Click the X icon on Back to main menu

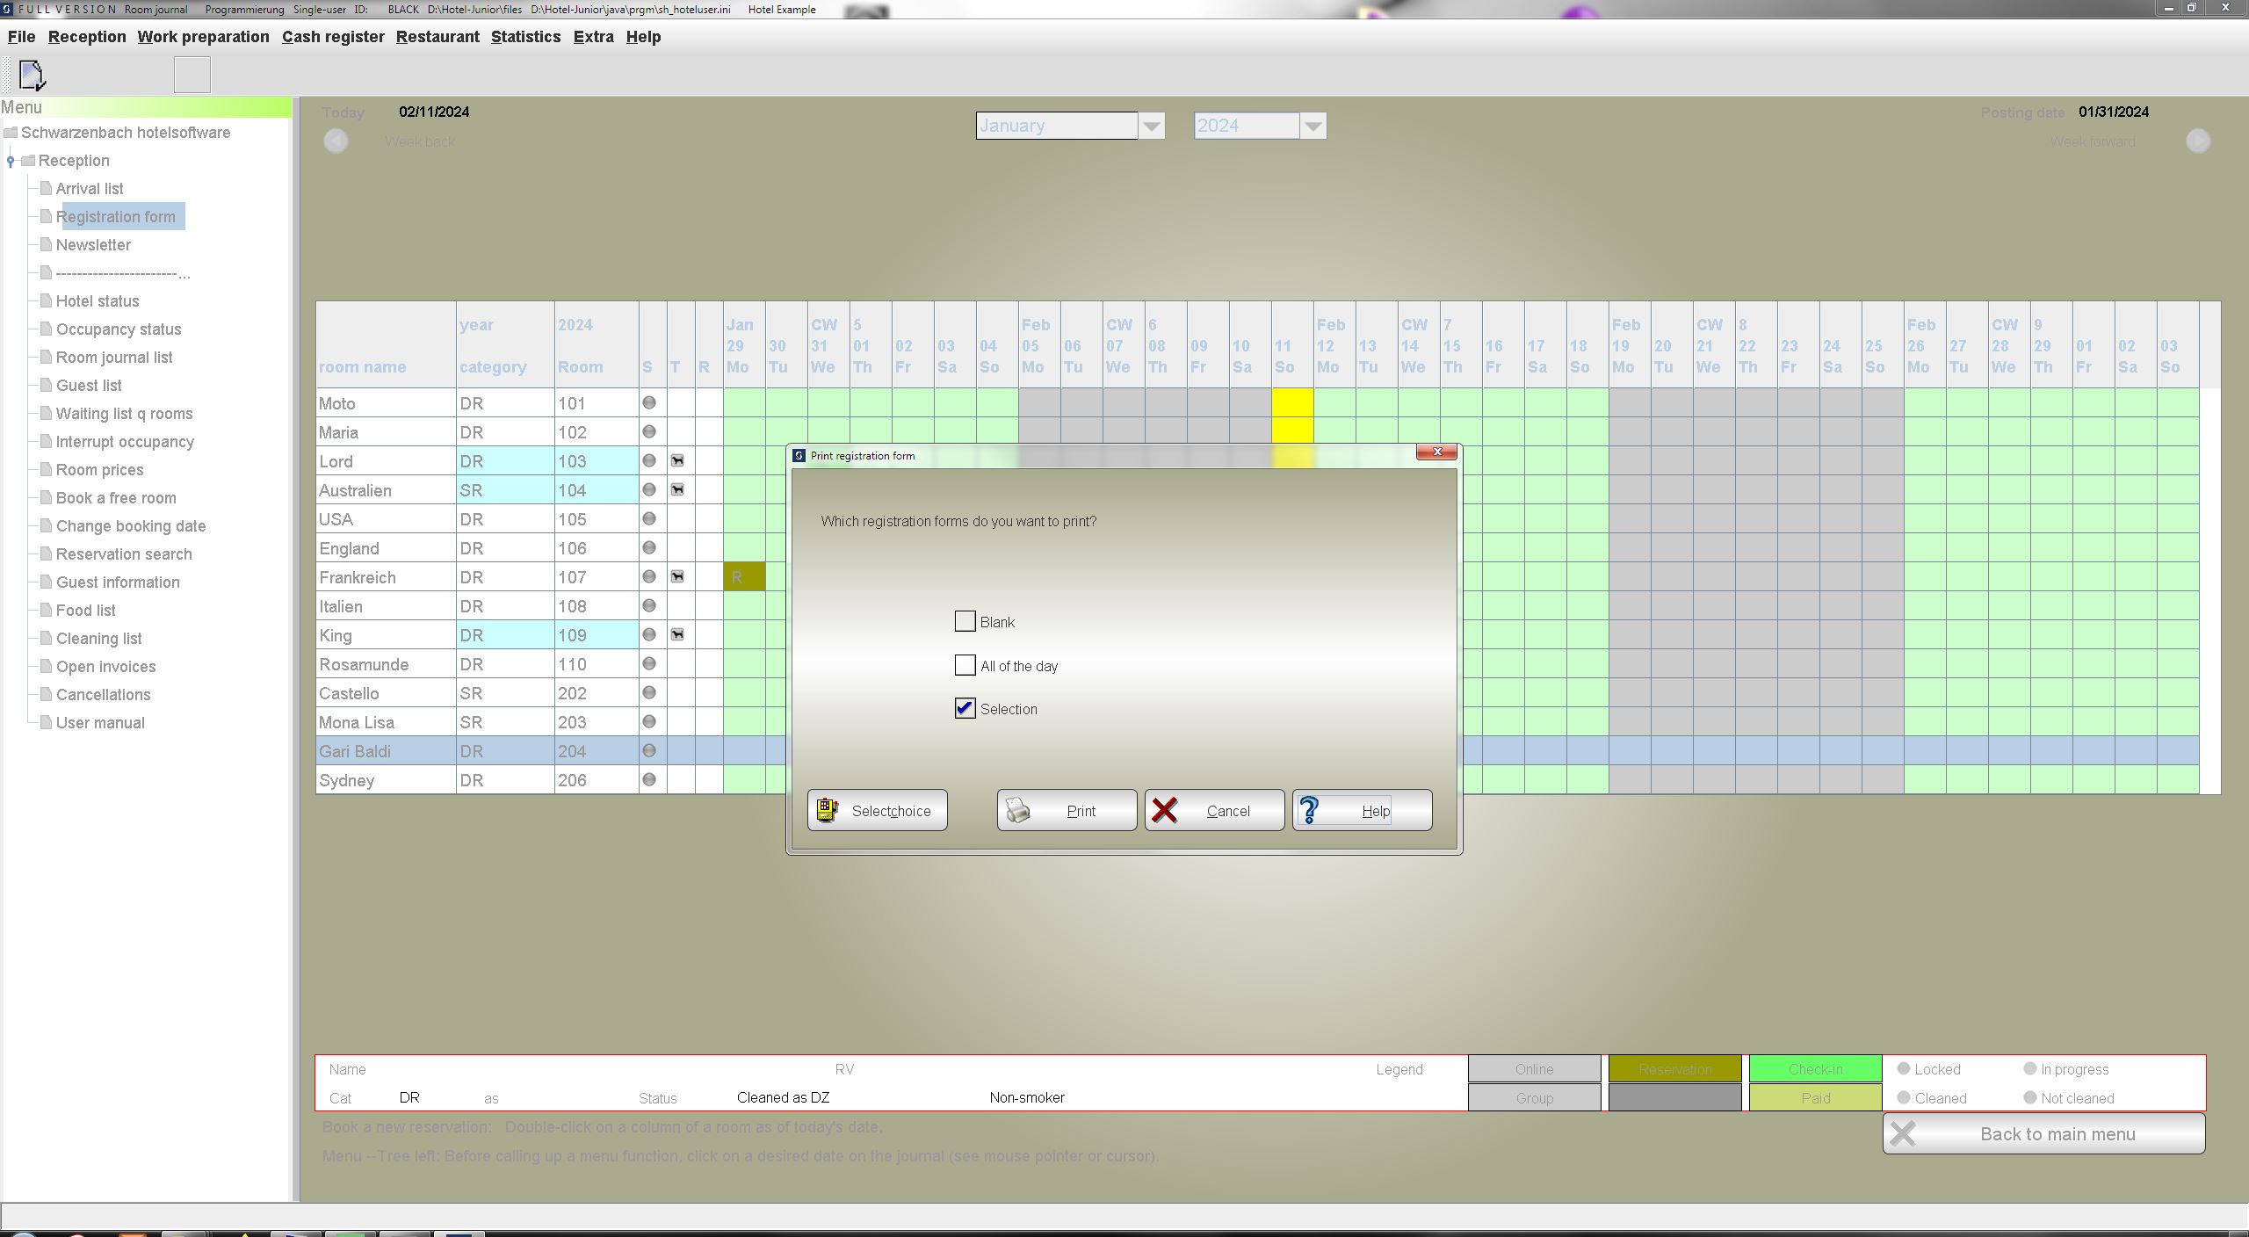point(1903,1133)
